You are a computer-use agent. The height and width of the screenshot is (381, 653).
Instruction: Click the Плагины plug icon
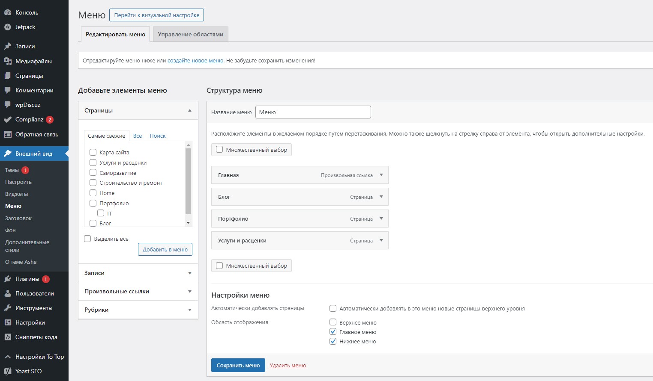[x=7, y=279]
